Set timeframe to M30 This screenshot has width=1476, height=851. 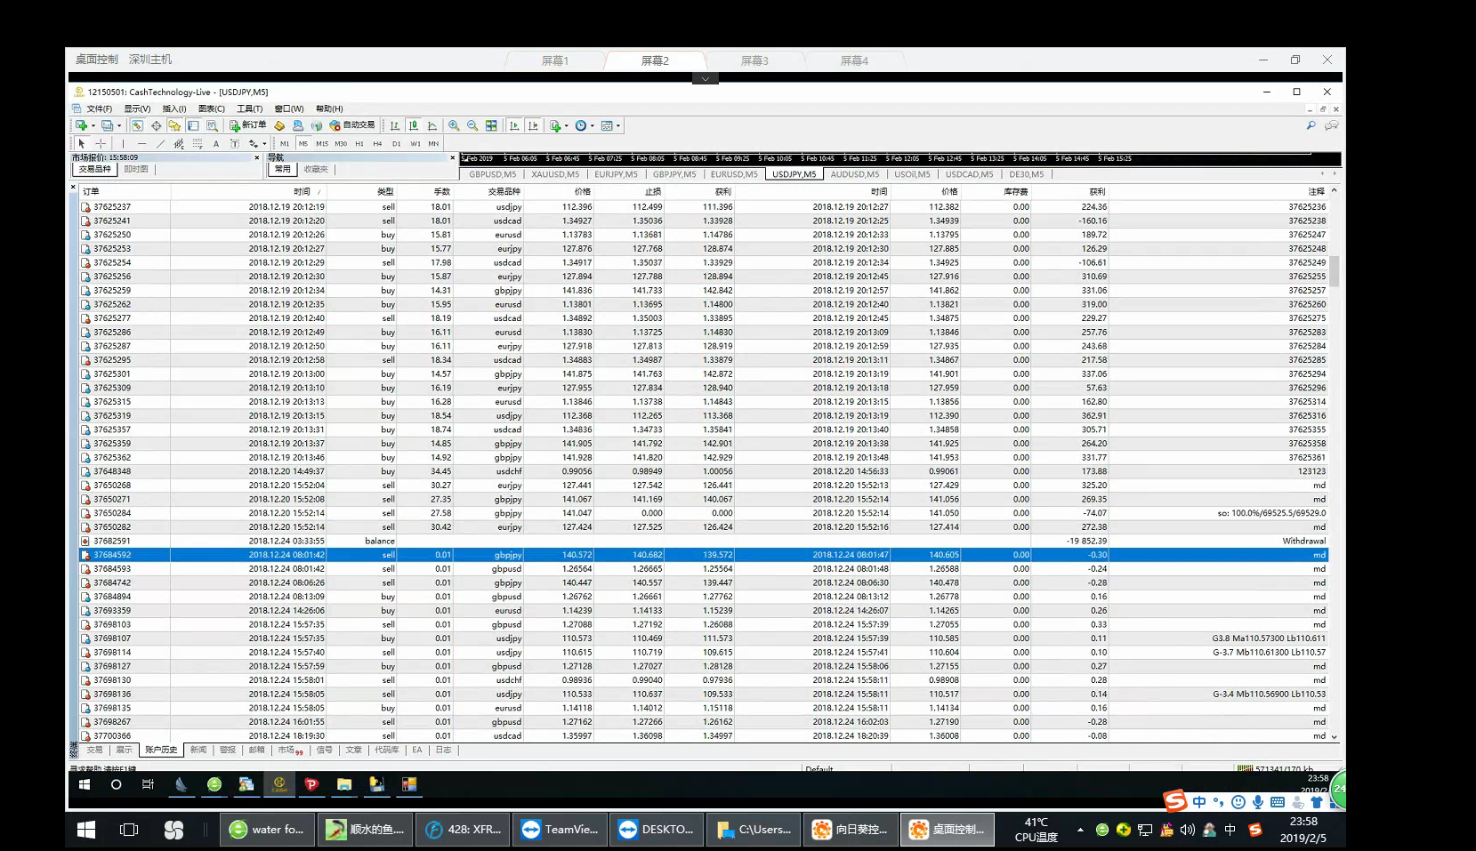click(341, 143)
